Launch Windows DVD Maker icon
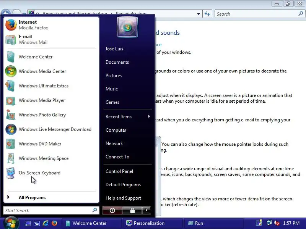 (11, 144)
